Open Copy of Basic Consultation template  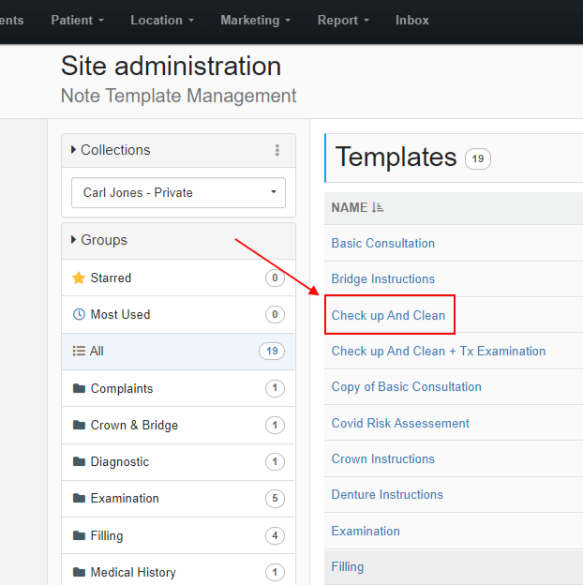(406, 387)
